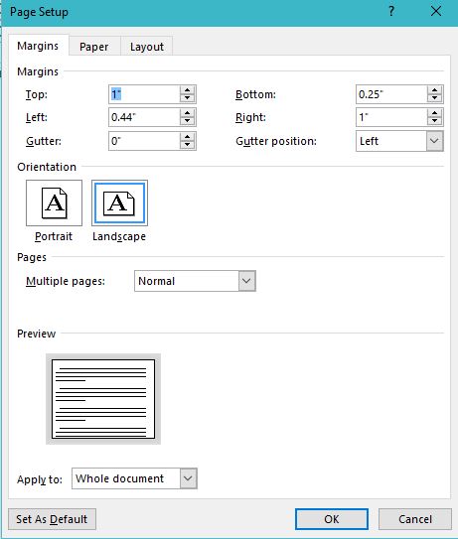Screen dimensions: 458x539
Task: Switch to the Paper tab
Action: pyautogui.click(x=94, y=47)
